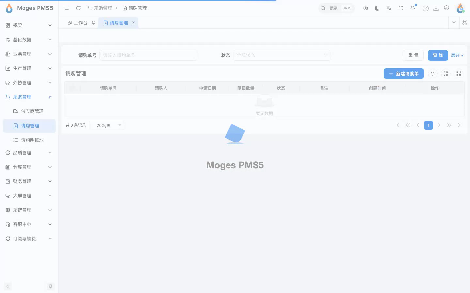Click the 重置 button

tap(413, 55)
